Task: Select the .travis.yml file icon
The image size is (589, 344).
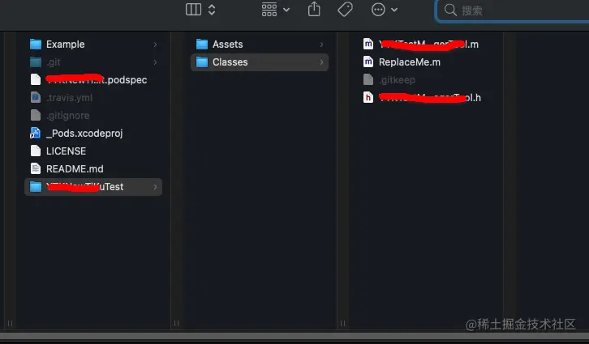Action: click(x=36, y=97)
